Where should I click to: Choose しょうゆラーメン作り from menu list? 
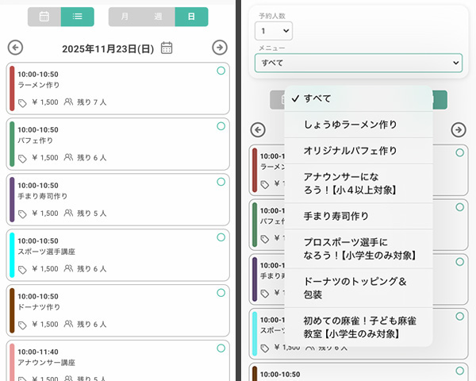pos(351,125)
